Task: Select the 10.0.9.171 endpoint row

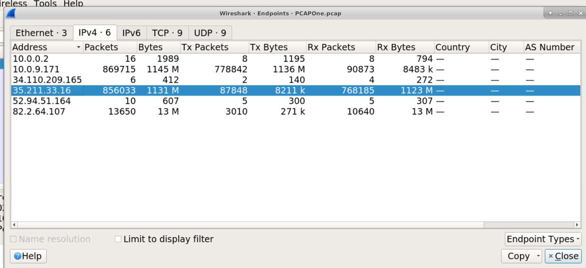Action: pos(296,69)
